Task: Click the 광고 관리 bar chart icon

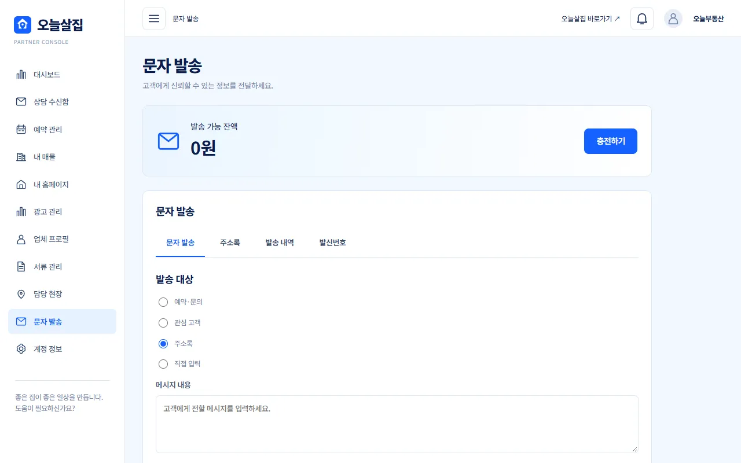Action: click(21, 212)
